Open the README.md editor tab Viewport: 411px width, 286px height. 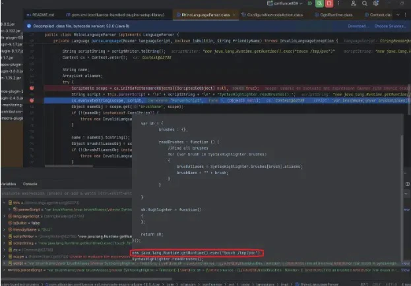42,14
